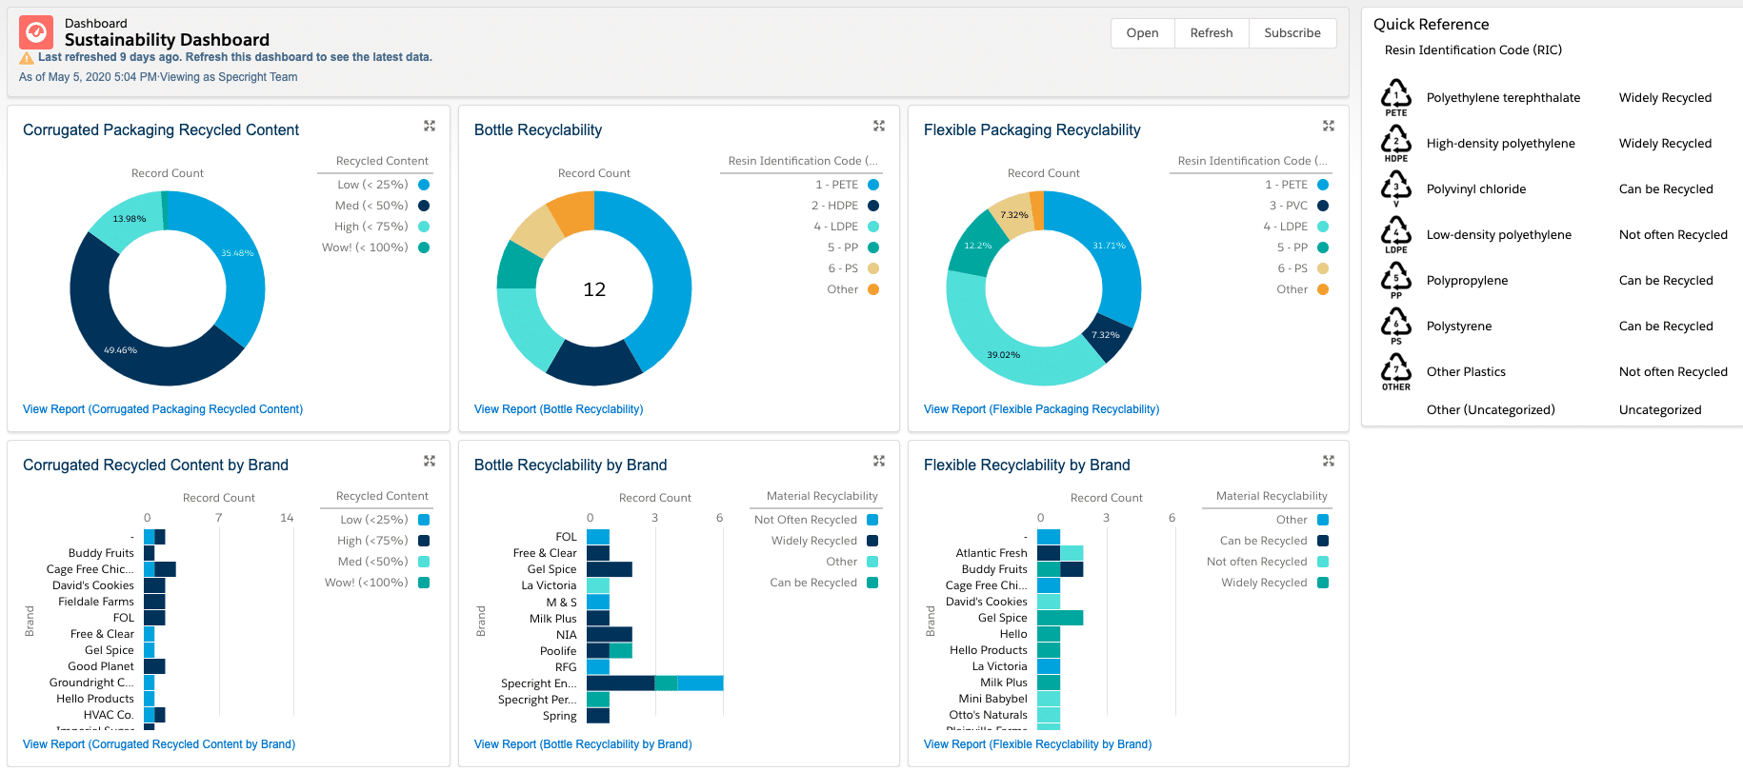Open View Report for Flexible Packaging Recyclability
The height and width of the screenshot is (772, 1743).
tap(1042, 409)
